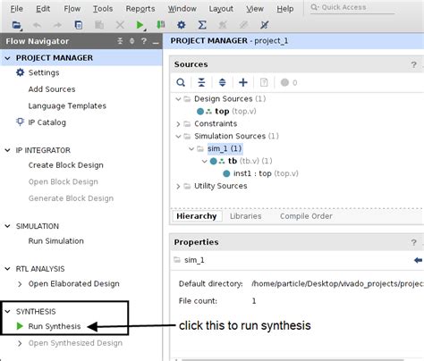Click the undo arrow icon

click(x=37, y=25)
